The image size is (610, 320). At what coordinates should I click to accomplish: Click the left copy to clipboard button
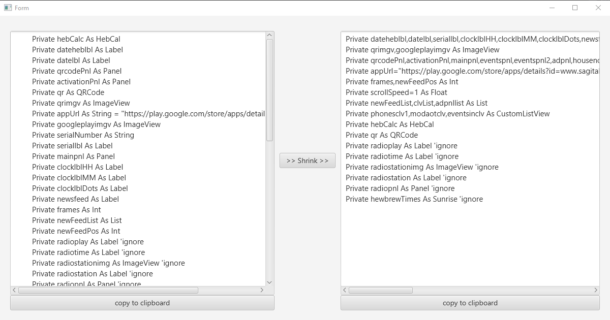tap(142, 303)
